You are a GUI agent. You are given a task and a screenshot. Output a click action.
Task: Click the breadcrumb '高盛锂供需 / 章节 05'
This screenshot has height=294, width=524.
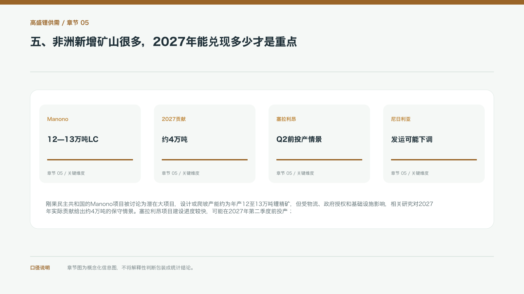[x=59, y=23]
